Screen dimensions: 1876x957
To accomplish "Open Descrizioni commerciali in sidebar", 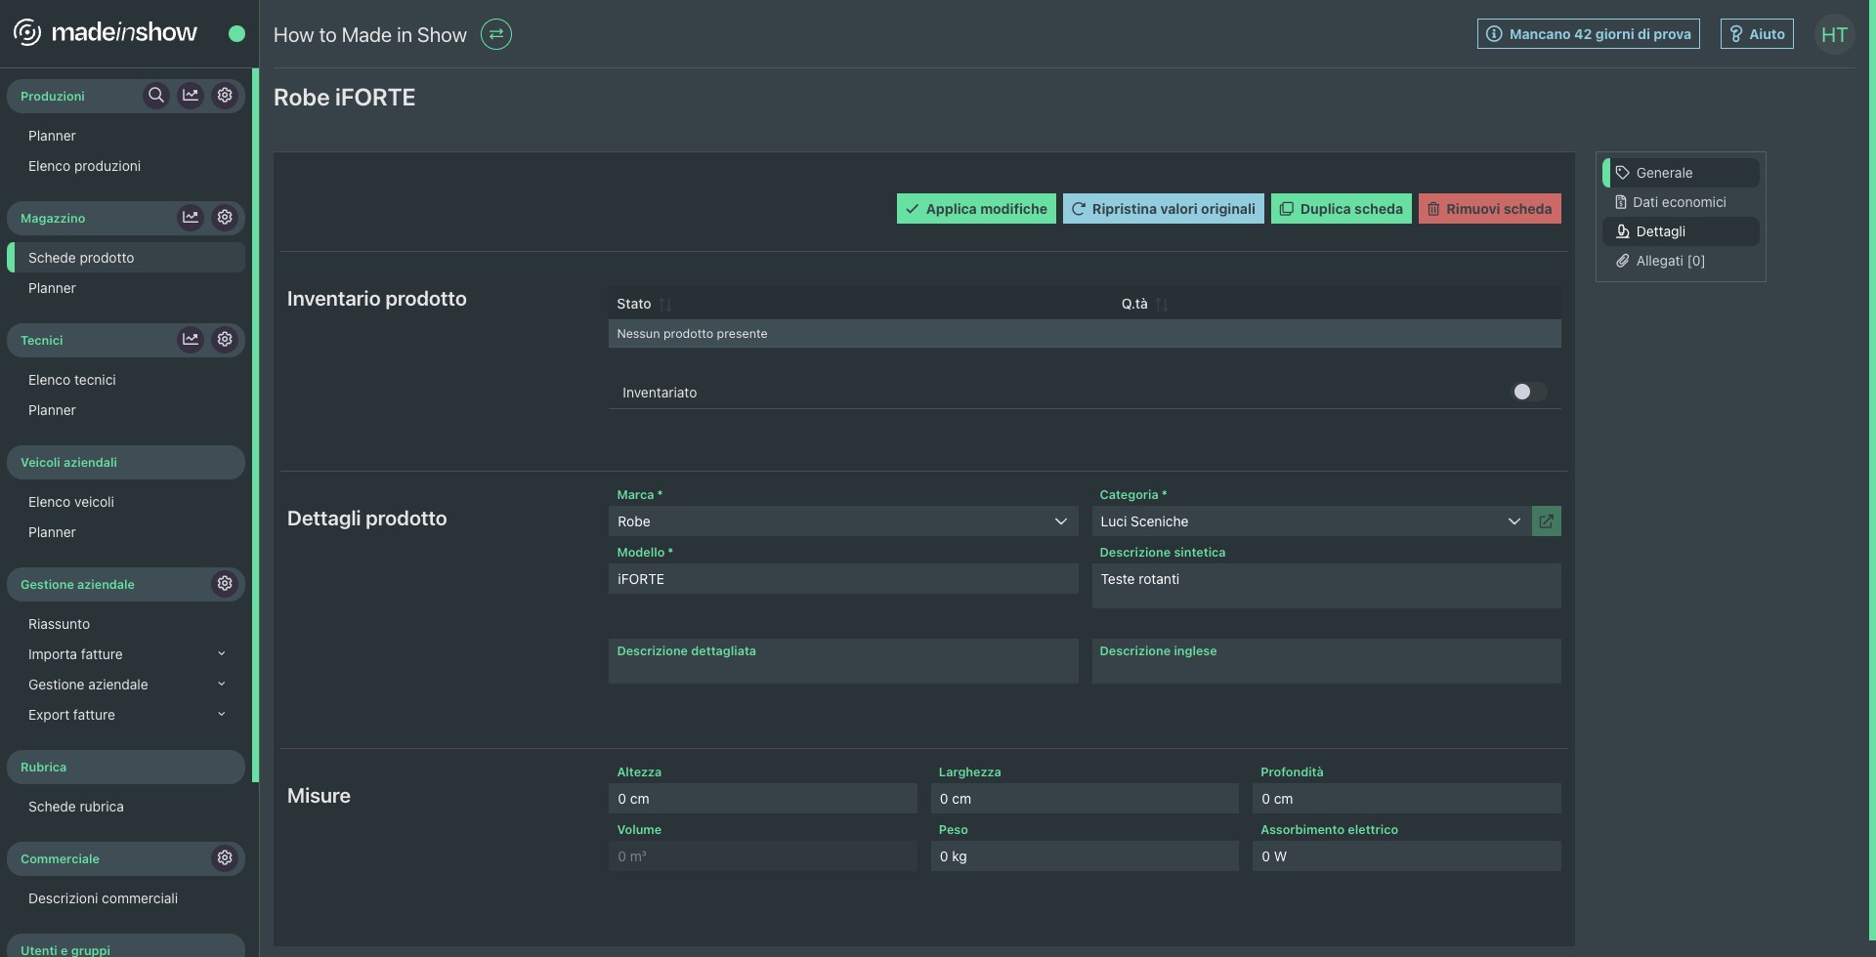I will (103, 898).
